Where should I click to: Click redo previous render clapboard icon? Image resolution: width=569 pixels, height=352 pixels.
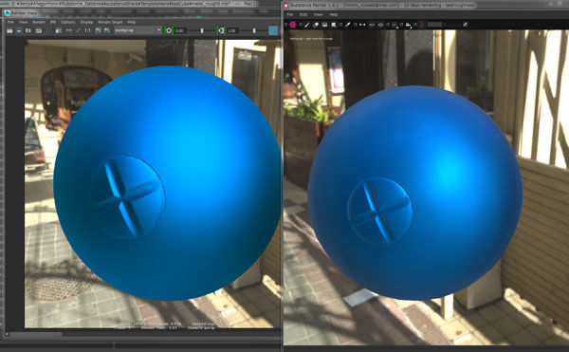[9, 31]
